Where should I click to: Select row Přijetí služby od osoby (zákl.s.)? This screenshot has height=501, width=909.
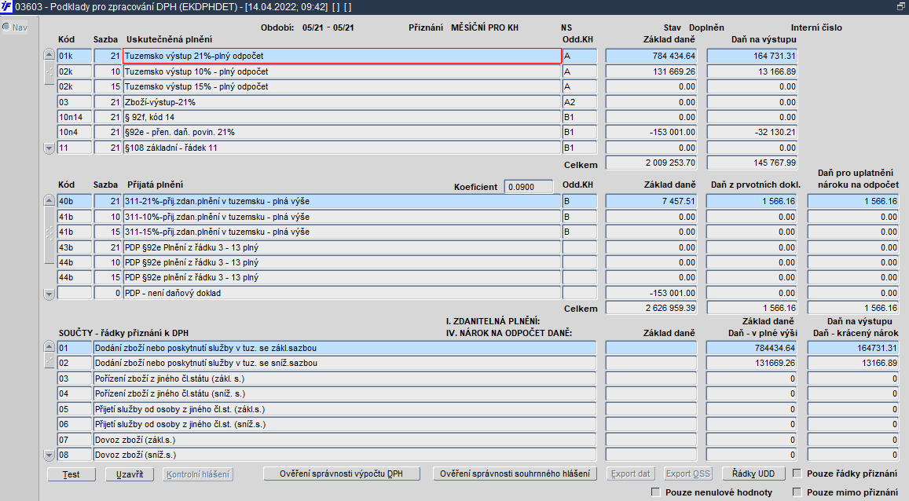pyautogui.click(x=344, y=409)
